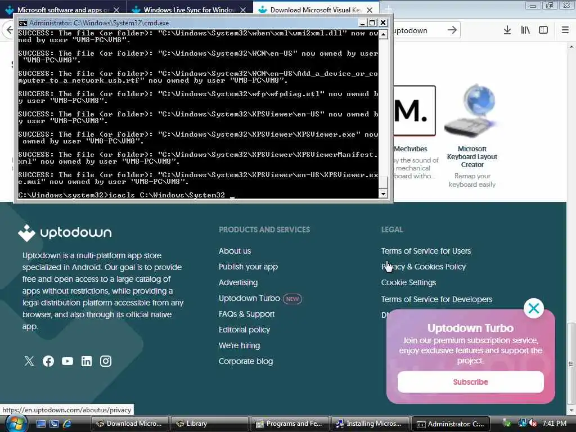Open the Publish your app link

point(248,267)
